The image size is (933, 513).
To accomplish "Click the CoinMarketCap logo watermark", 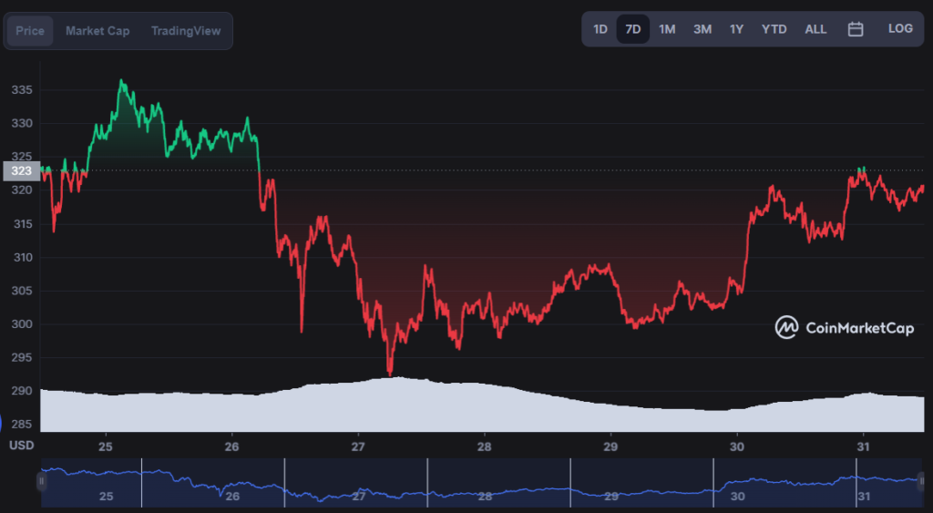I will pyautogui.click(x=844, y=328).
